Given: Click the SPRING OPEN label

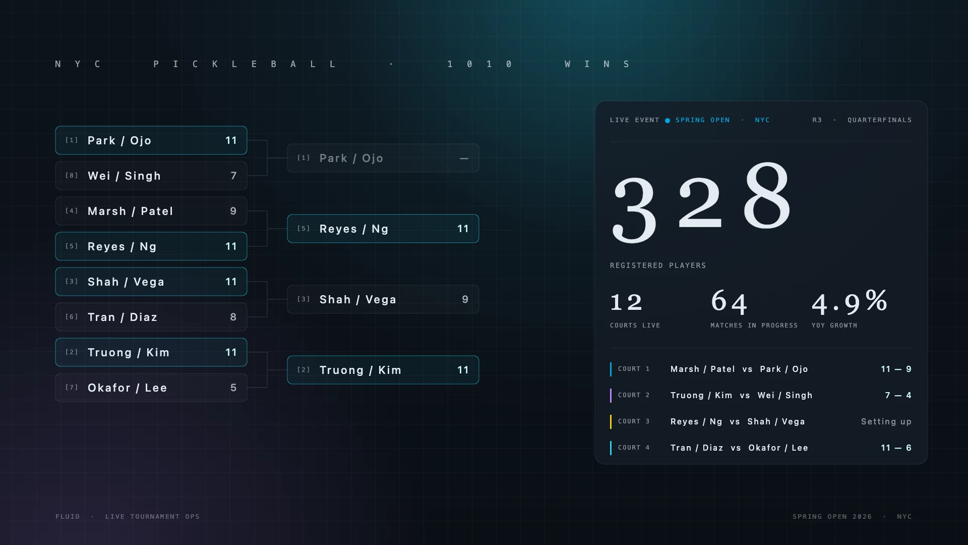Looking at the screenshot, I should click(703, 120).
